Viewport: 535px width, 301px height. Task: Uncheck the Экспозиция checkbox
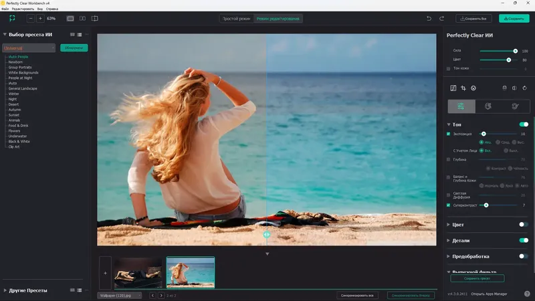pos(448,134)
